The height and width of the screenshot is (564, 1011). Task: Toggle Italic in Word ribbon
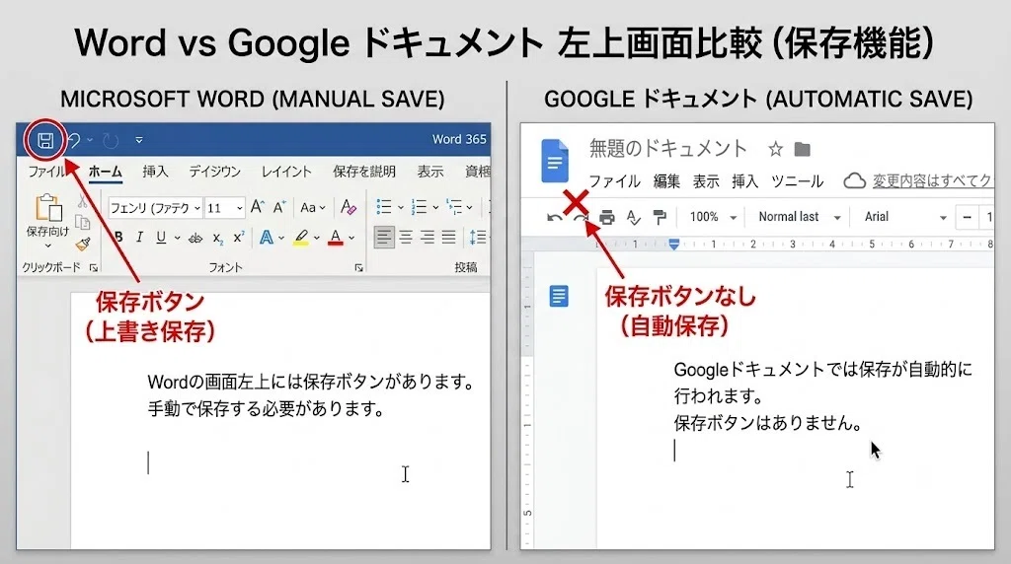tap(139, 238)
